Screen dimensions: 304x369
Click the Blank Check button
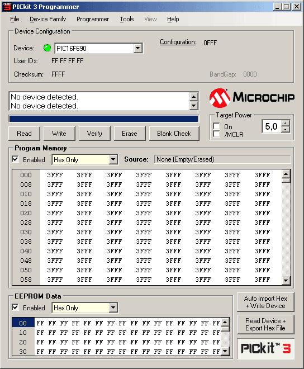174,134
